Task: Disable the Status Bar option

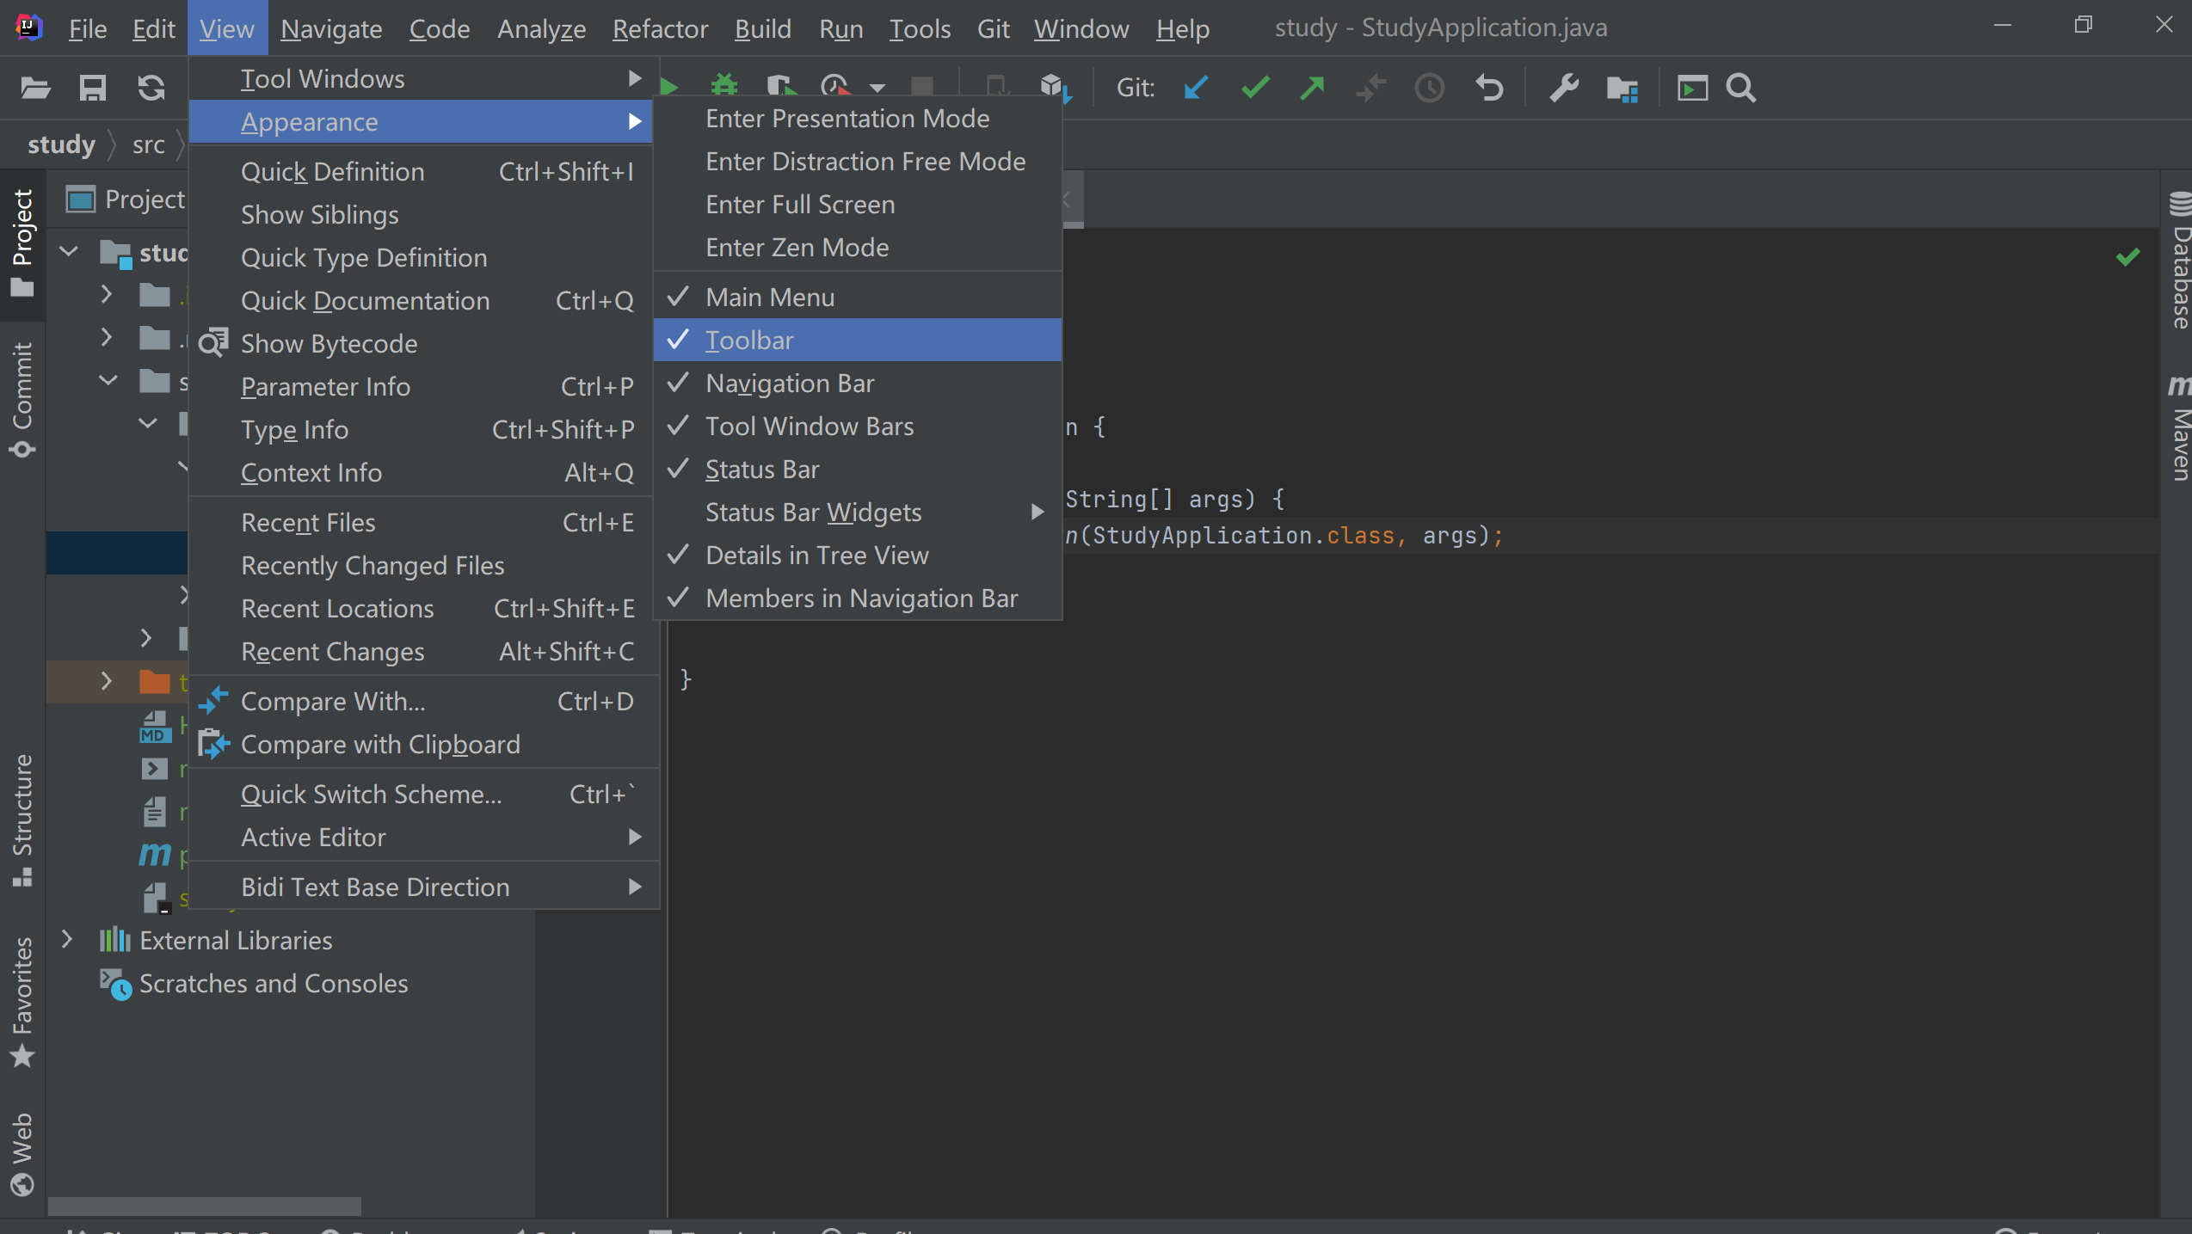Action: pyautogui.click(x=761, y=469)
